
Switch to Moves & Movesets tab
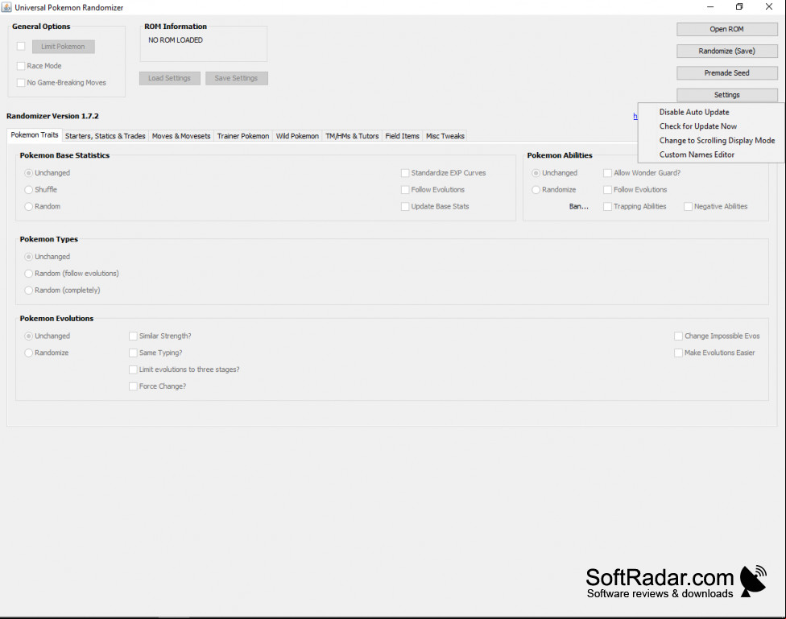pyautogui.click(x=181, y=136)
